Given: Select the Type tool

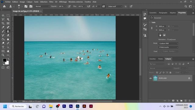Looking at the screenshot, I should 3,47.
